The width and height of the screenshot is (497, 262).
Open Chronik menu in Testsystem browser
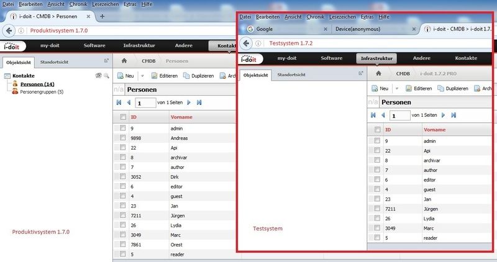[316, 17]
